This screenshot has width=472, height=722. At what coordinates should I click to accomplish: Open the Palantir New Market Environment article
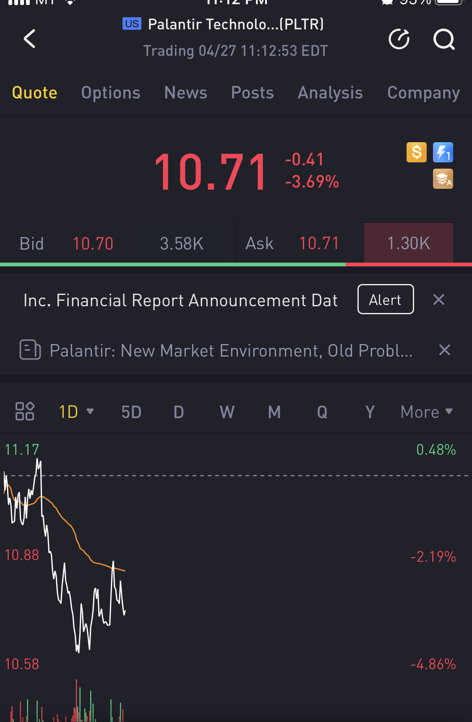pyautogui.click(x=231, y=351)
